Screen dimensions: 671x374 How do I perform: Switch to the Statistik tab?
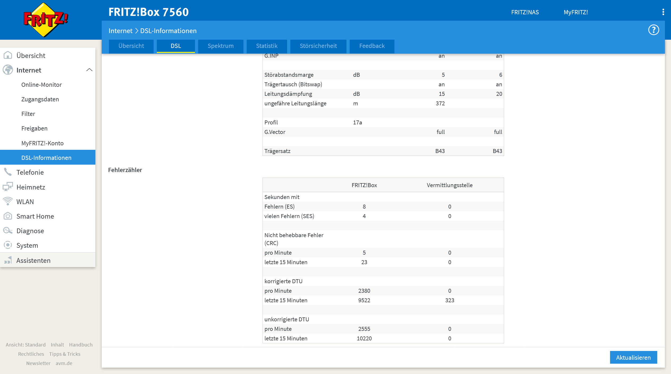pyautogui.click(x=266, y=46)
